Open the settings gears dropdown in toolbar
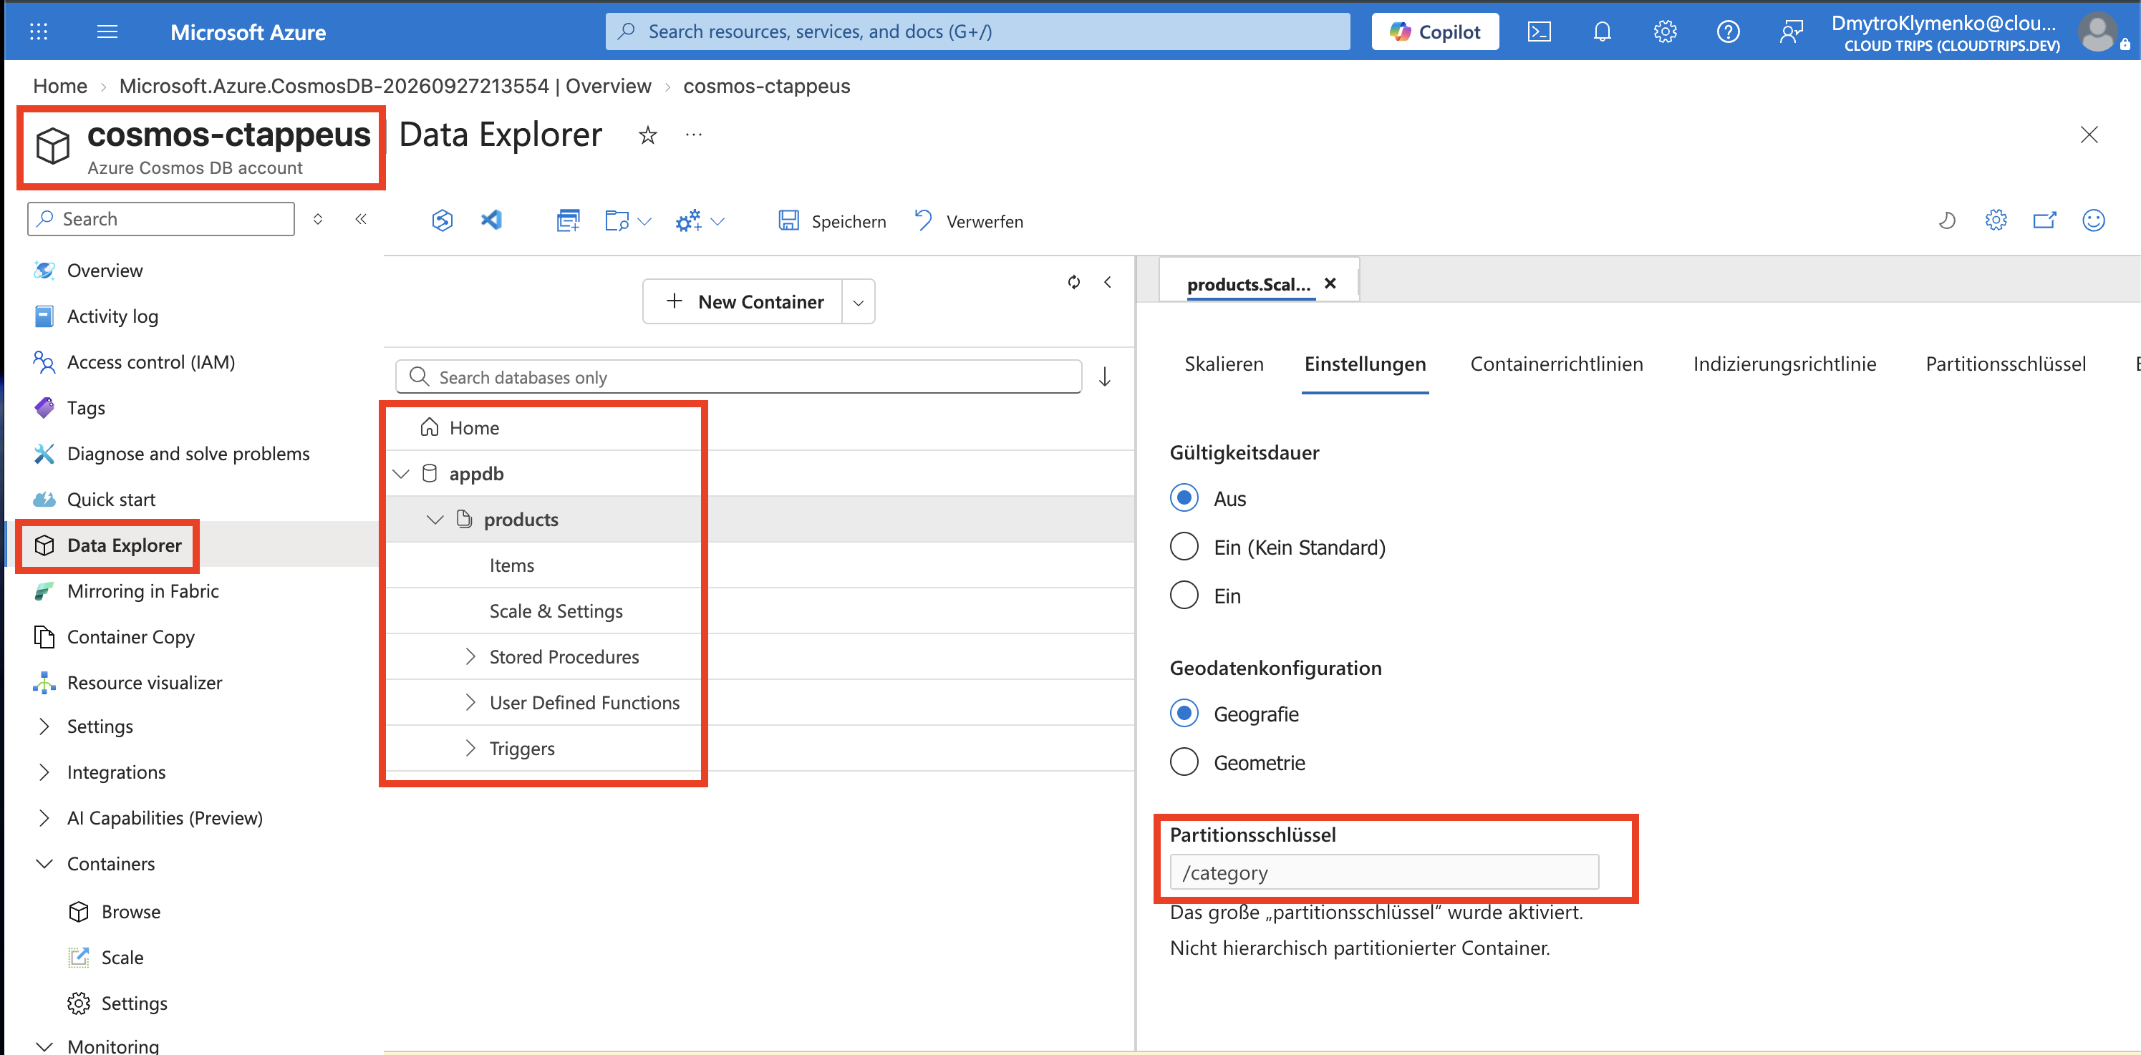The width and height of the screenshot is (2141, 1055). [700, 221]
